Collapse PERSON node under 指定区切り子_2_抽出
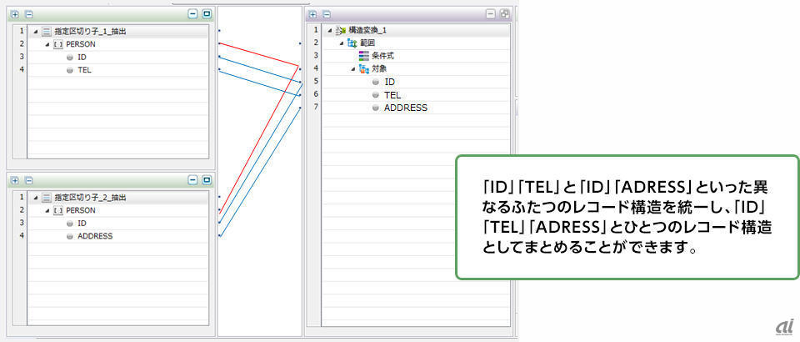The width and height of the screenshot is (800, 342). (x=47, y=211)
